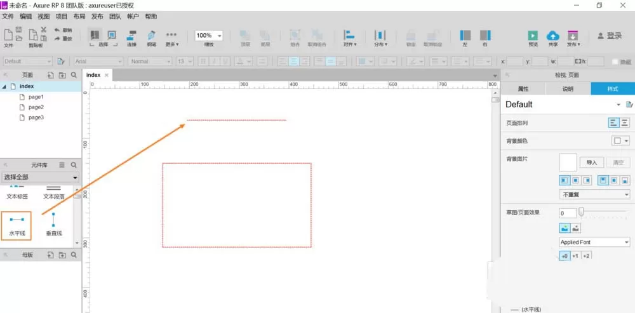Screen dimensions: 635x313
Task: Click the sketchiness value field showing 0
Action: click(567, 213)
